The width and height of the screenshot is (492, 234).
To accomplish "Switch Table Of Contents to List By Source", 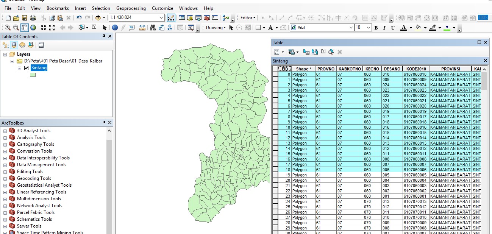I will tap(14, 45).
